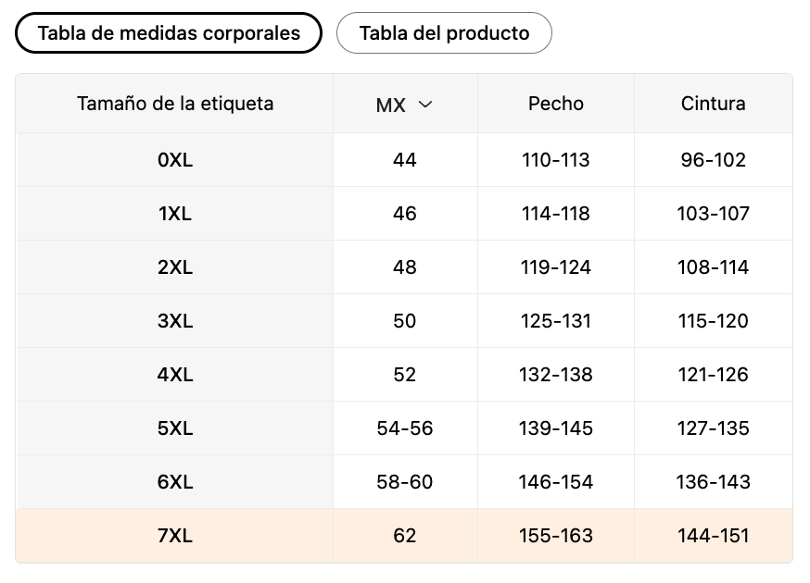
Task: Click the 54-56 MX size cell
Action: (405, 428)
